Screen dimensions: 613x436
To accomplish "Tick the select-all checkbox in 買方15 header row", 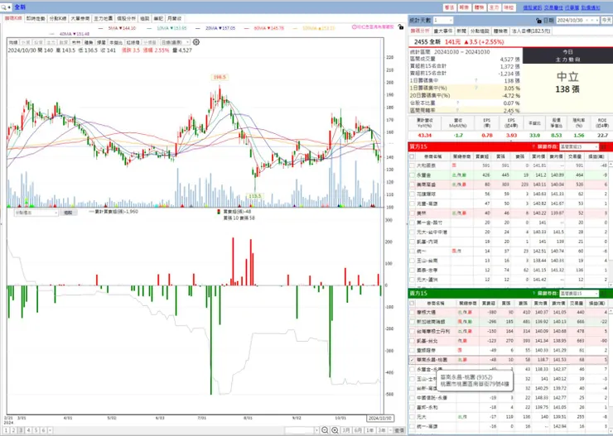I will click(x=412, y=156).
